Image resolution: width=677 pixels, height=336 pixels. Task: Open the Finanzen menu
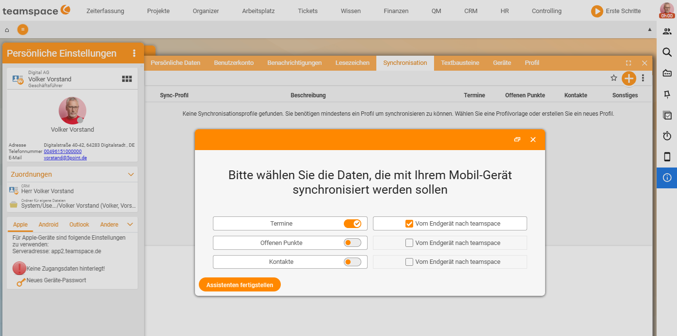[396, 11]
